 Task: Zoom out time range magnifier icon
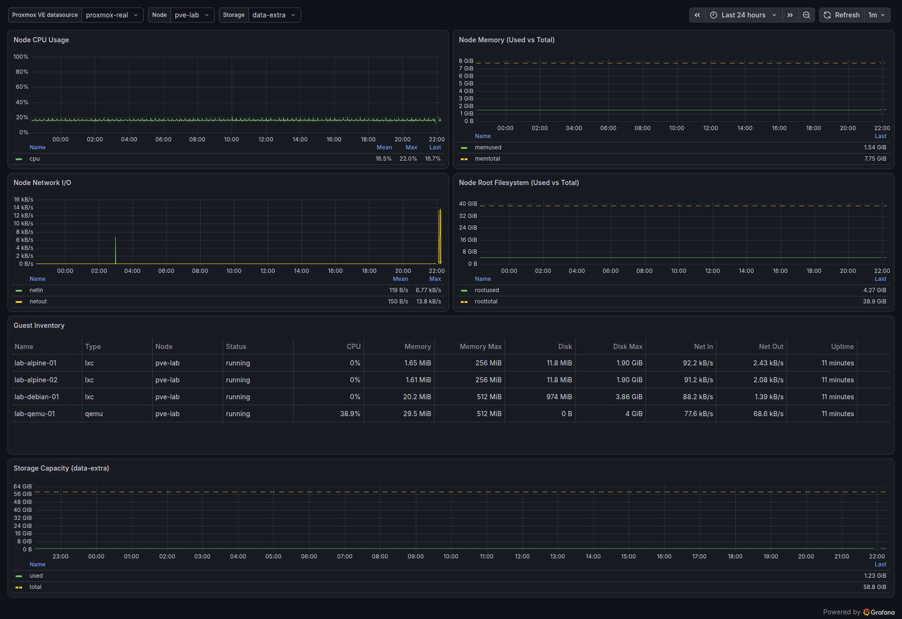[x=807, y=15]
